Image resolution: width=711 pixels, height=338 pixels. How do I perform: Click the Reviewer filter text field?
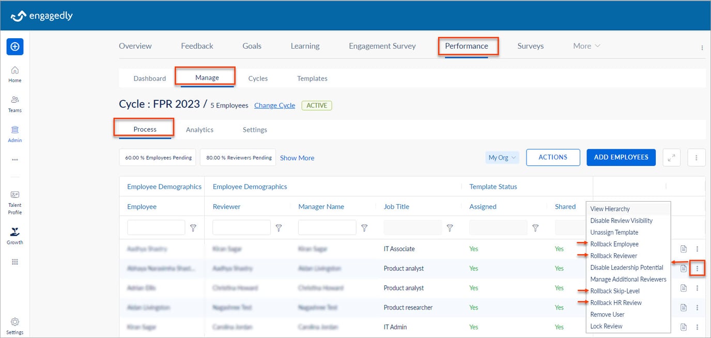(x=241, y=227)
